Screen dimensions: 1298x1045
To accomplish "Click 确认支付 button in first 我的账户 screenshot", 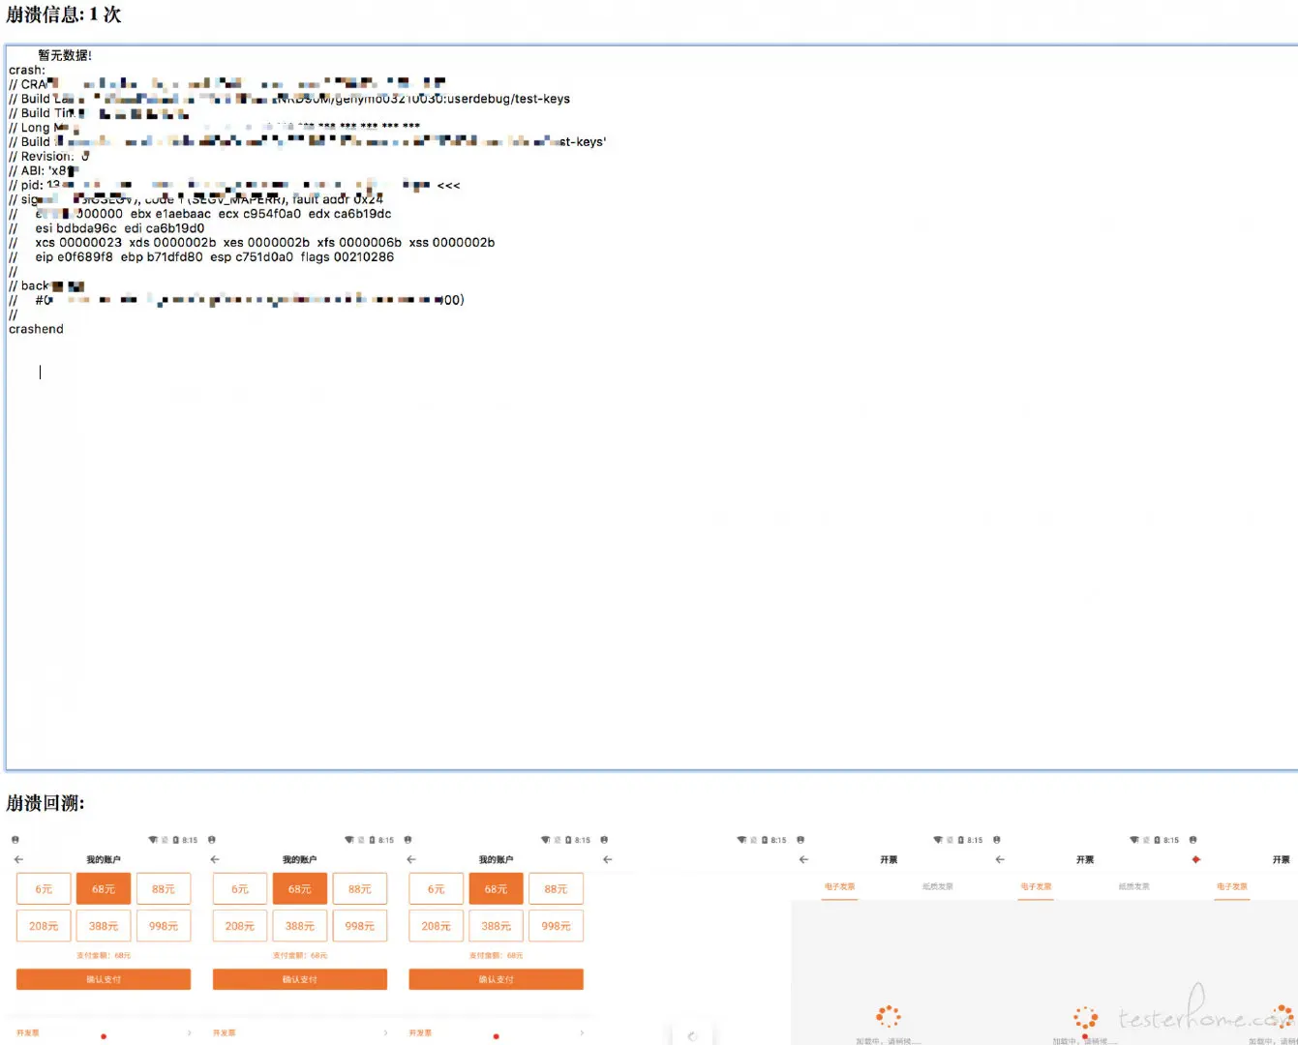I will pos(104,979).
